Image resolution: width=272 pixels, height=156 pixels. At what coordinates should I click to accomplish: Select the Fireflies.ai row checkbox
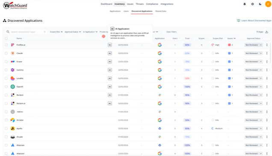pyautogui.click(x=6, y=45)
